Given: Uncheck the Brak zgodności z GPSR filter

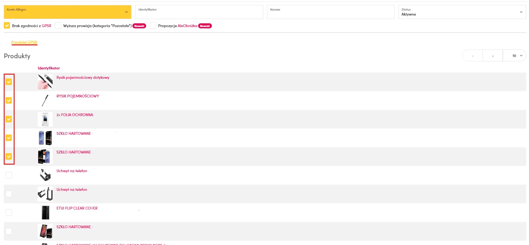Looking at the screenshot, I should point(7,26).
